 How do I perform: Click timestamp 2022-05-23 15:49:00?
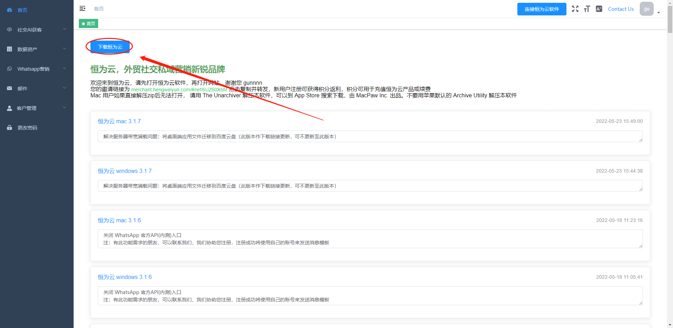619,121
